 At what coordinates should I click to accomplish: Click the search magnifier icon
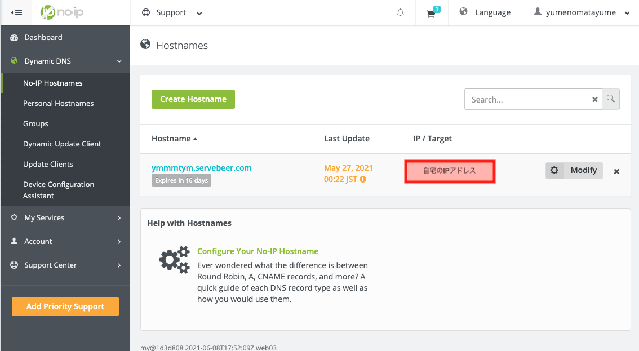tap(610, 99)
